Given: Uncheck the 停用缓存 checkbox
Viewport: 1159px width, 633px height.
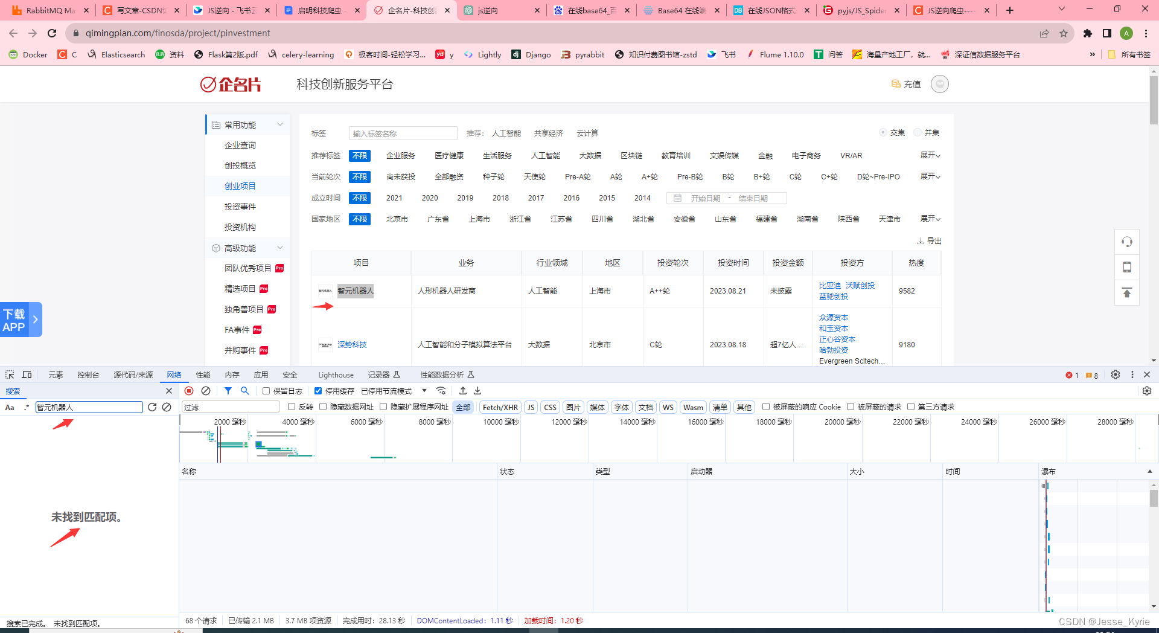Looking at the screenshot, I should tap(318, 391).
